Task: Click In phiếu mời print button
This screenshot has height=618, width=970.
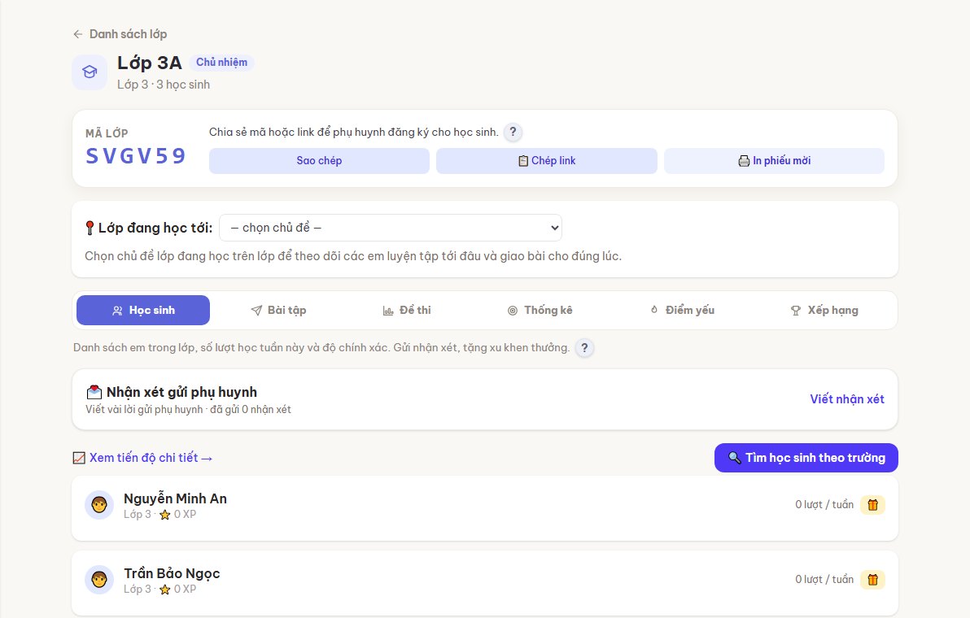Action: (774, 161)
